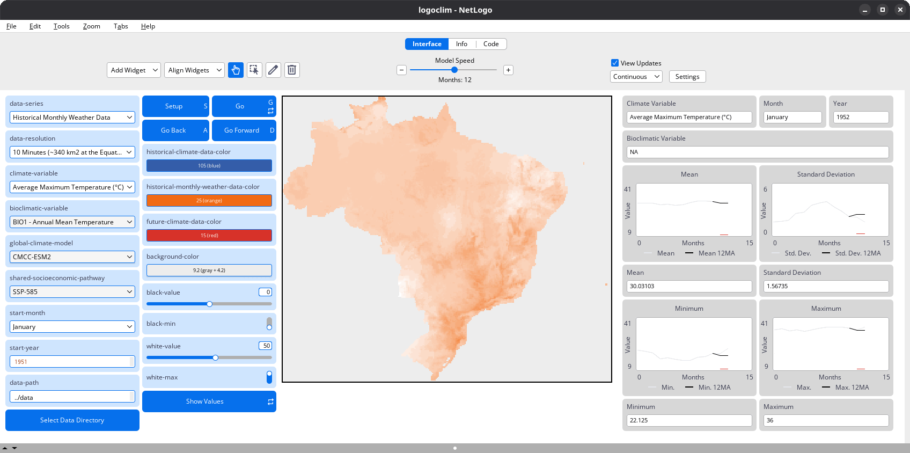This screenshot has width=910, height=453.
Task: Toggle the black-min switch
Action: (269, 324)
